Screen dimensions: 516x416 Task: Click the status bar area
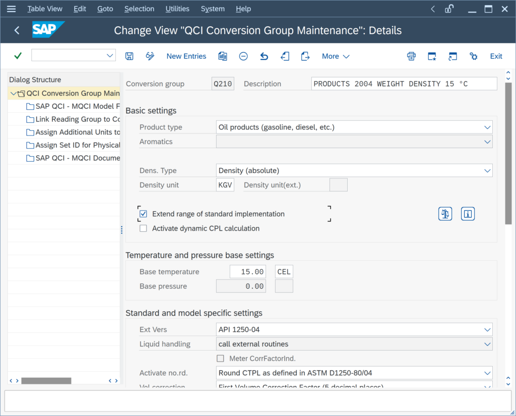click(257, 401)
